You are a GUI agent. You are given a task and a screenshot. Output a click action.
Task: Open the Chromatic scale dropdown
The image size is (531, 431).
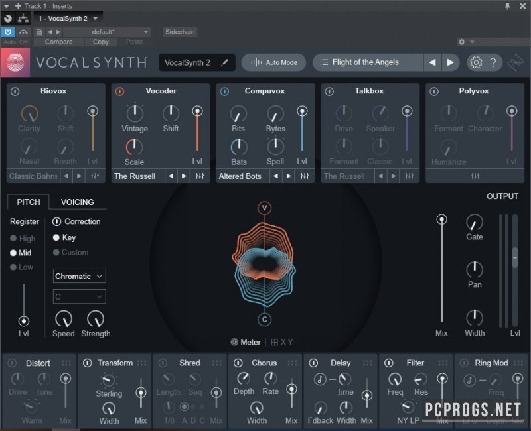point(79,276)
